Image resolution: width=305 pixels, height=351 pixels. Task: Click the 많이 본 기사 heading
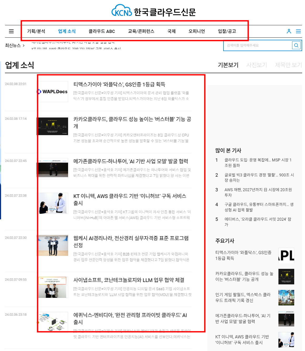coord(228,150)
